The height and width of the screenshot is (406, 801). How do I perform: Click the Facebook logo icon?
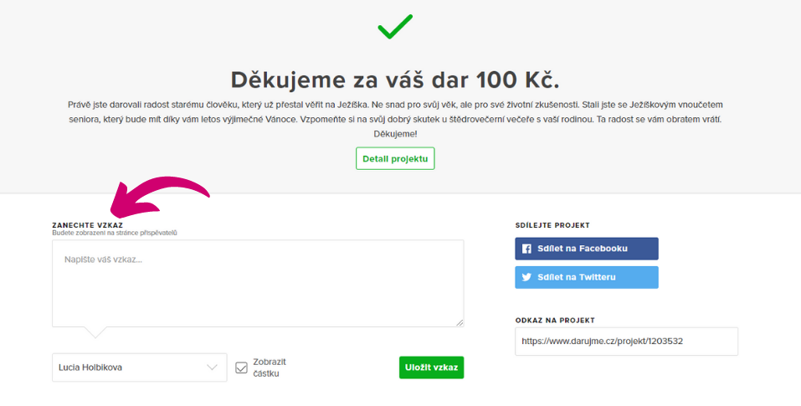pos(527,249)
